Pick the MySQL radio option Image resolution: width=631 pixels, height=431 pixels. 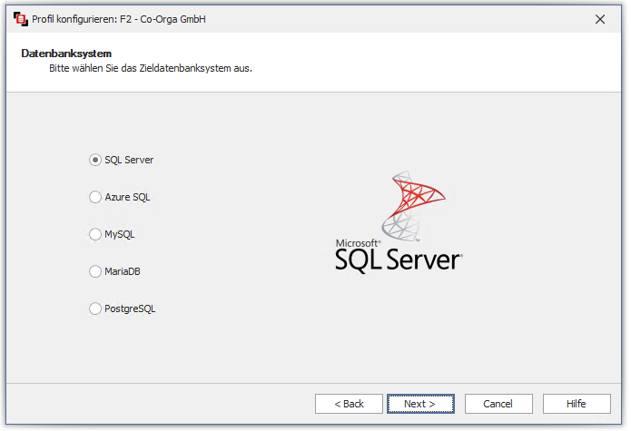95,234
